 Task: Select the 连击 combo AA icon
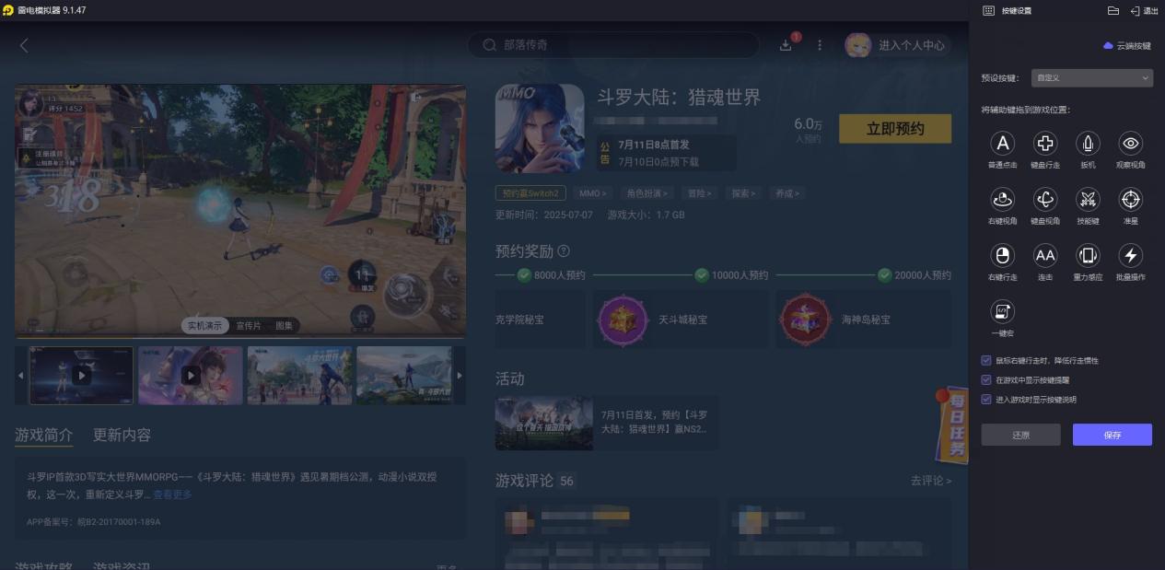[x=1045, y=255]
